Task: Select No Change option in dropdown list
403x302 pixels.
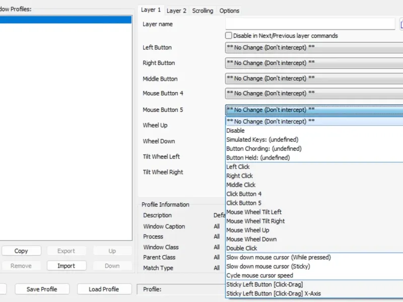Action: tap(314, 121)
